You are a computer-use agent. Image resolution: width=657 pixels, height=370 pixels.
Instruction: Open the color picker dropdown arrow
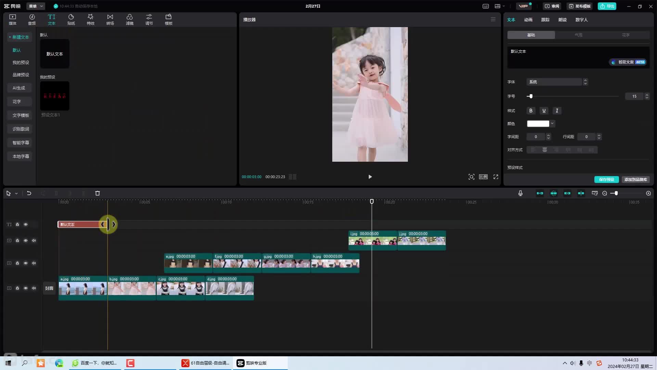coord(552,123)
